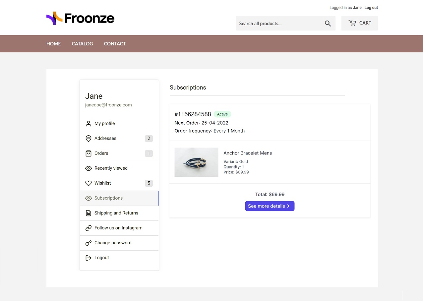Click the Subscriptions eye icon

[x=89, y=198]
